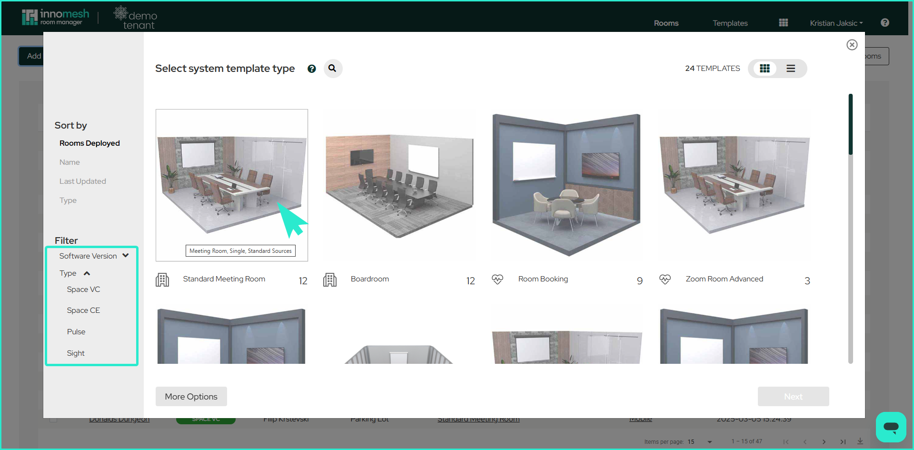Click the demo tenant snowflake logo

coord(136,18)
